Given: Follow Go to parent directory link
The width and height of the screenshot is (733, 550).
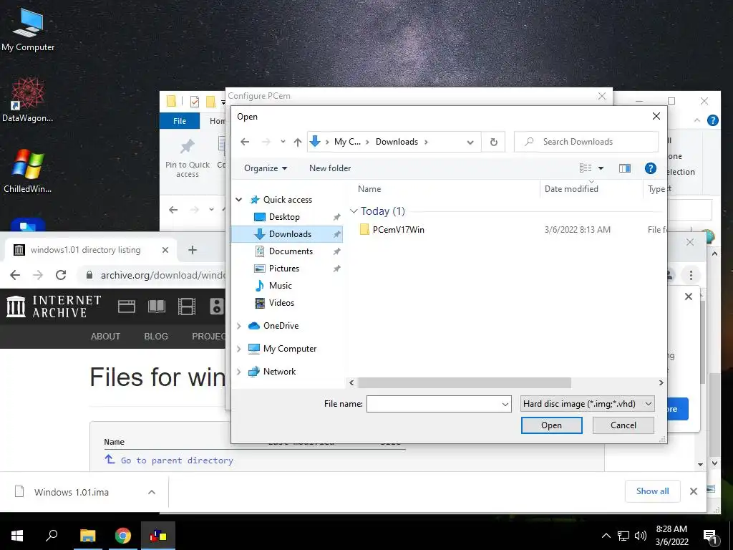Looking at the screenshot, I should (177, 460).
